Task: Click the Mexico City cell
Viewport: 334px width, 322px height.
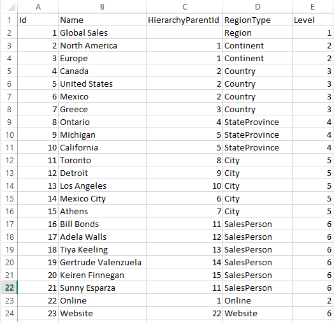Action: coord(102,198)
